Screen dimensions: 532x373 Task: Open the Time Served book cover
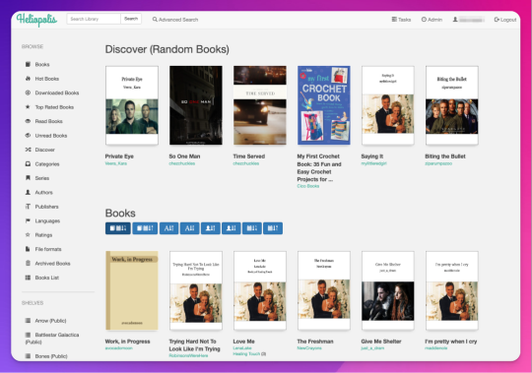click(260, 105)
